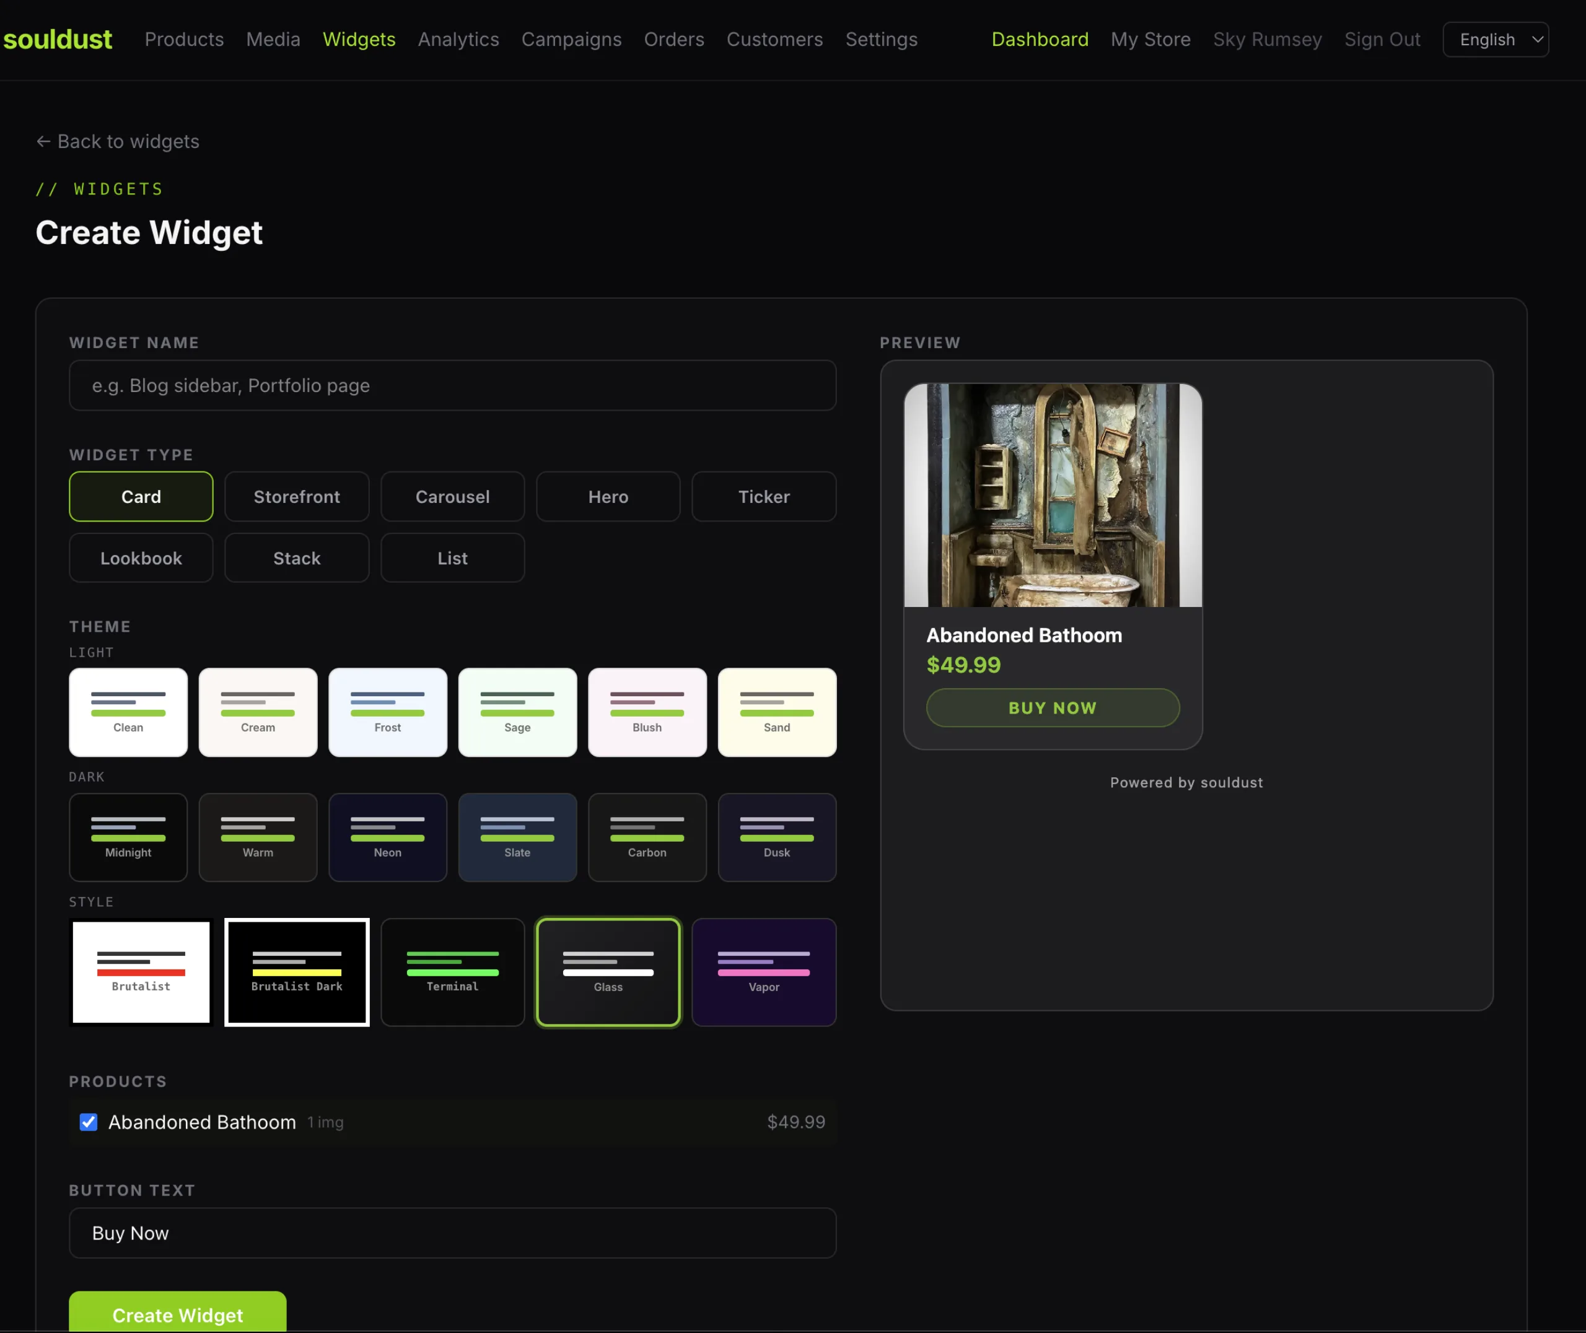Select the Midnight dark theme
The width and height of the screenshot is (1586, 1333).
(x=128, y=837)
